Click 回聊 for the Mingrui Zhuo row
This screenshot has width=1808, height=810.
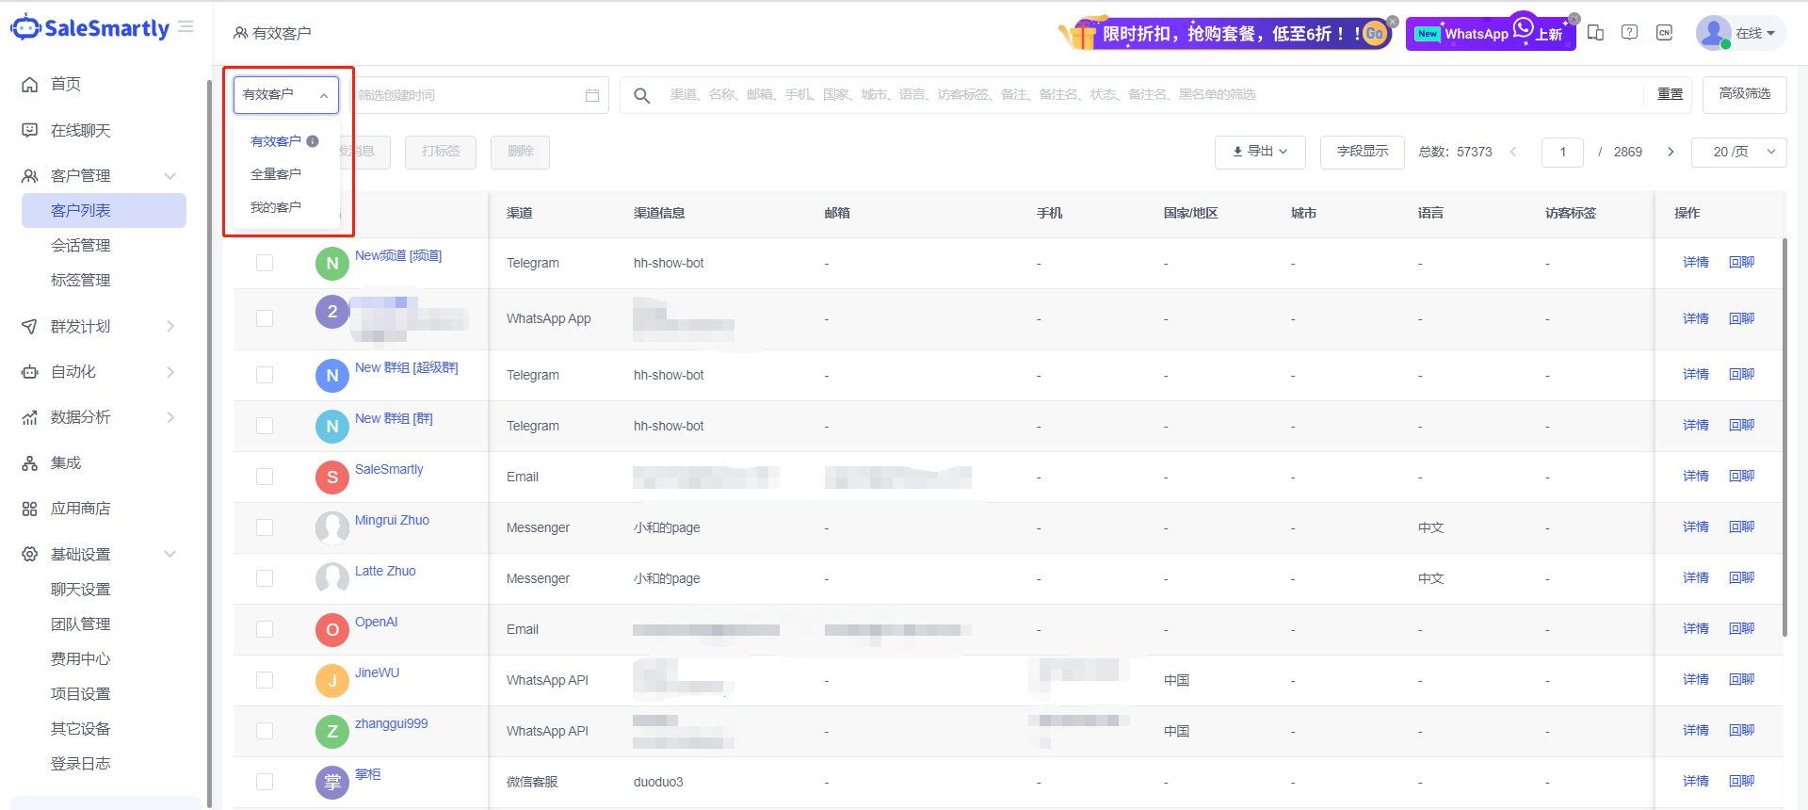coord(1742,527)
